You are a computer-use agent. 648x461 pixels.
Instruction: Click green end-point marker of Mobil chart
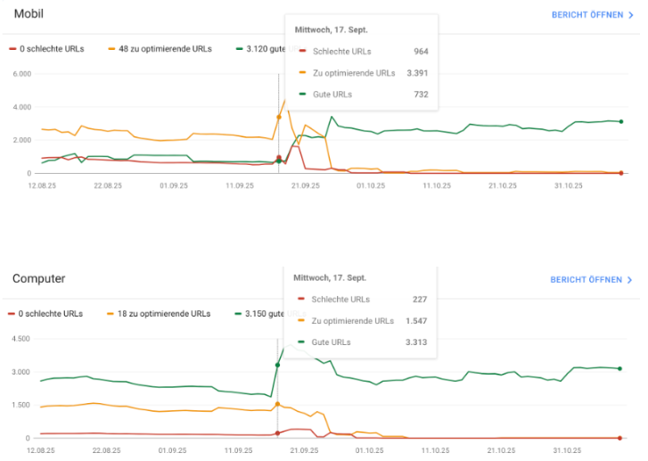pos(620,121)
